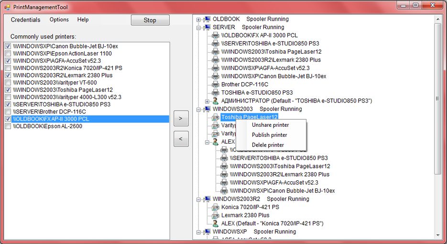Click printer icon next to local TOSHIBA e-STUDIO850 PS3

(x=216, y=93)
